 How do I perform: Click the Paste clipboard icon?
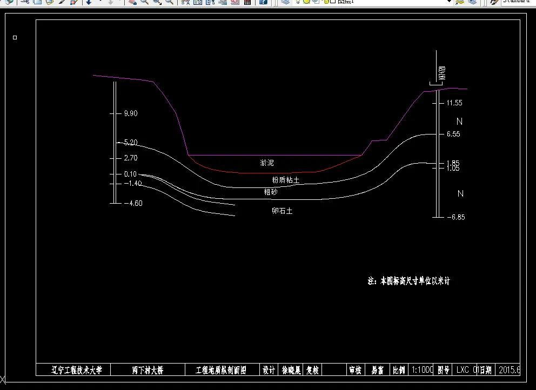50,2
